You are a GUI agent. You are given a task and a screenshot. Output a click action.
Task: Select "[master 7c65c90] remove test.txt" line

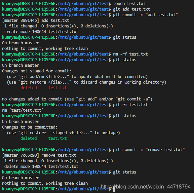coord(39,155)
